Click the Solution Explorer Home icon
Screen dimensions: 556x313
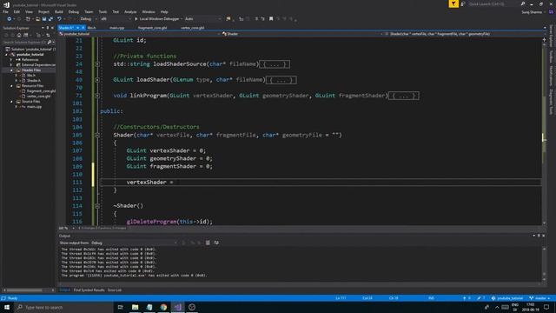coord(19,35)
